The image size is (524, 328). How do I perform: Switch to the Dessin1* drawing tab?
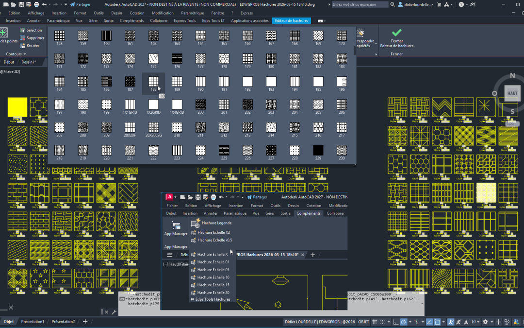(x=29, y=62)
